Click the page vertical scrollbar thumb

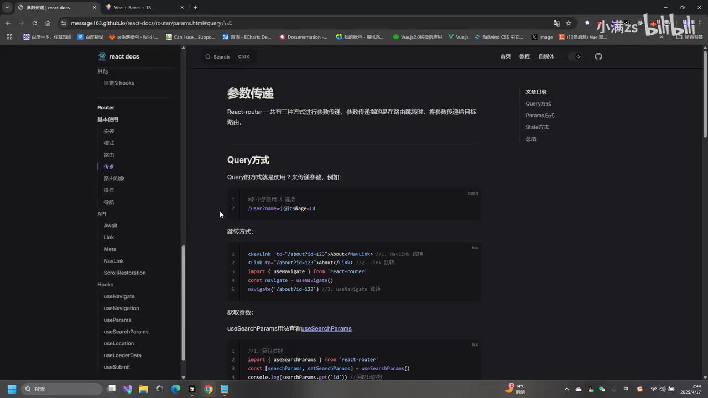click(705, 94)
